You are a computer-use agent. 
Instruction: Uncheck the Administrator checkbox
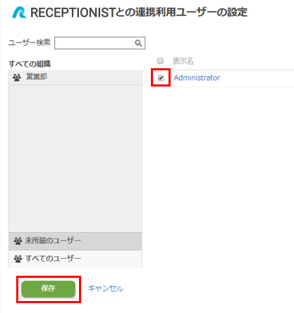point(161,78)
